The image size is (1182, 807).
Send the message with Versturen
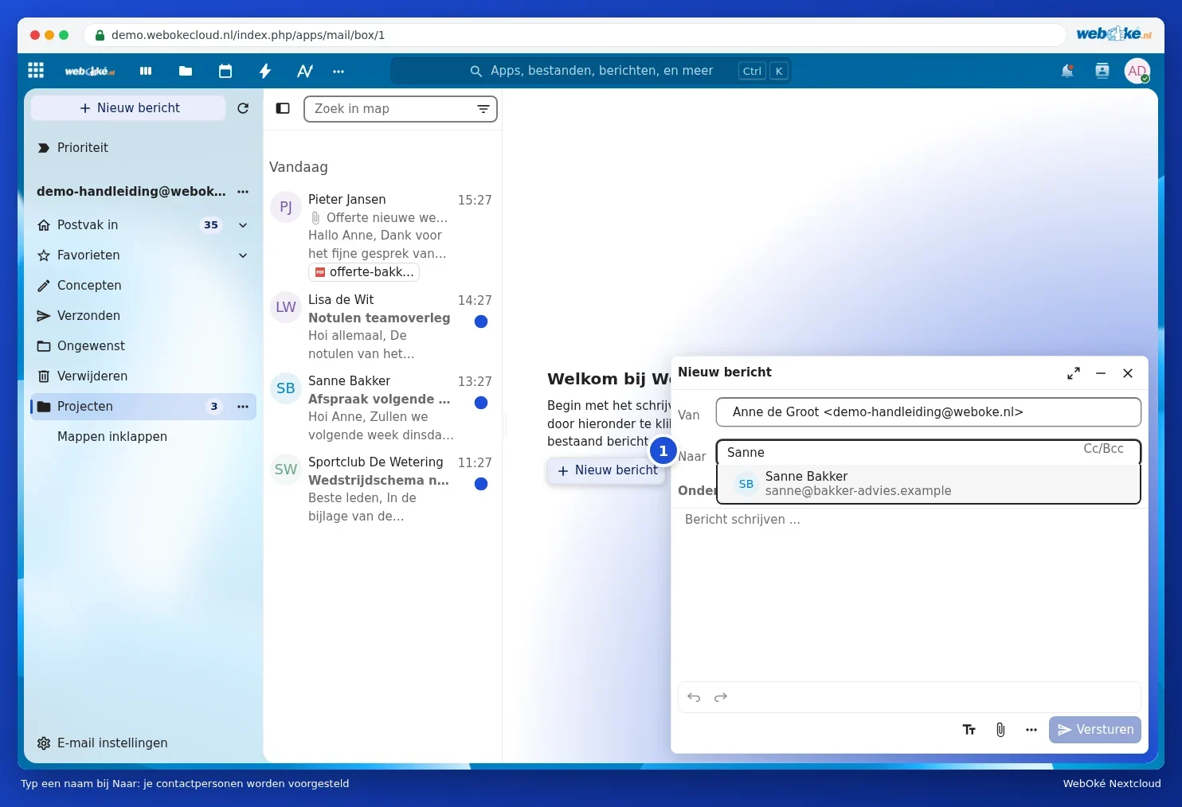click(1095, 730)
